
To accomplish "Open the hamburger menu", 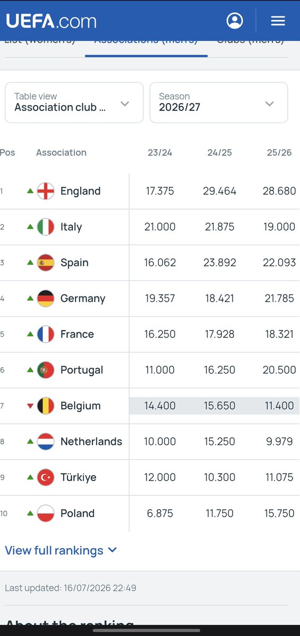I will [x=278, y=21].
